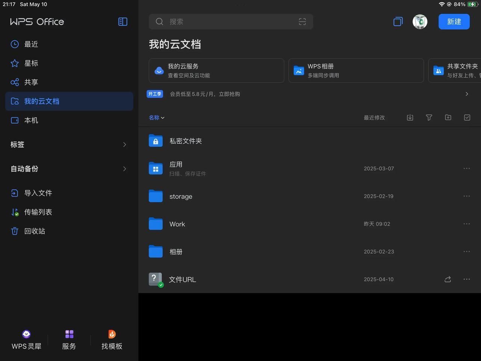Open the 相册 folder
The image size is (481, 361).
(x=310, y=252)
